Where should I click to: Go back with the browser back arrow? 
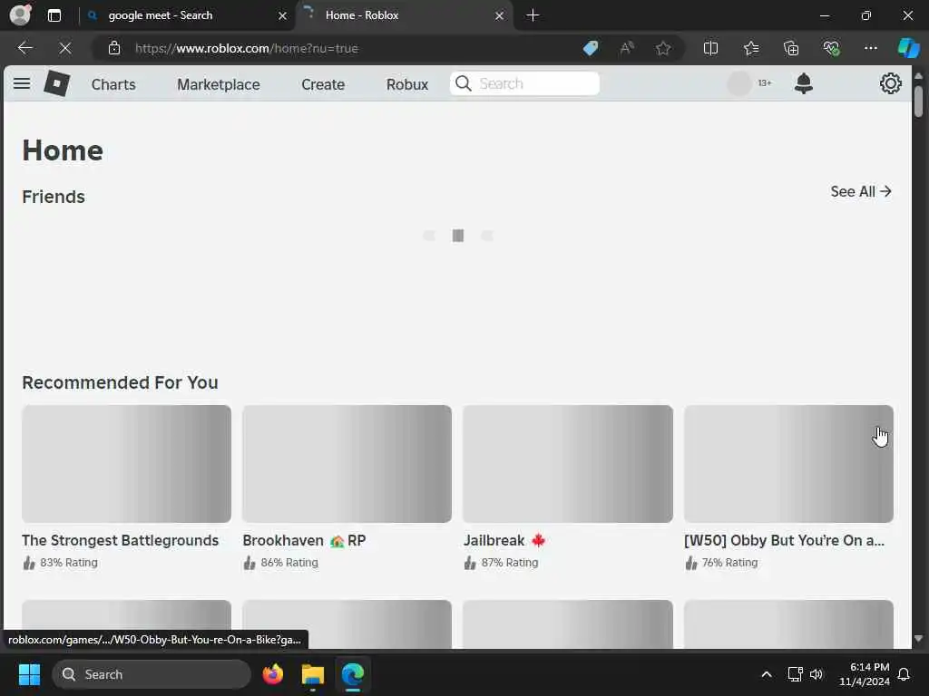point(24,48)
